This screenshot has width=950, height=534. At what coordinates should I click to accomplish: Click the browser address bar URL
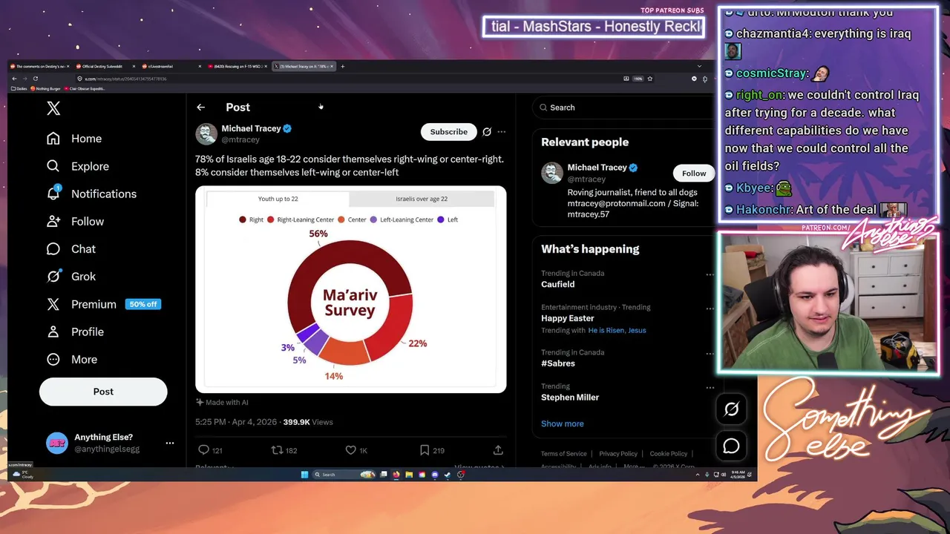click(x=126, y=79)
